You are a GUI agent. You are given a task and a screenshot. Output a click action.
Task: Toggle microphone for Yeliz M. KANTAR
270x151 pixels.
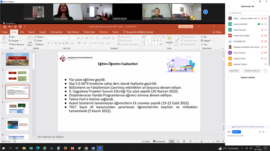coord(262,24)
